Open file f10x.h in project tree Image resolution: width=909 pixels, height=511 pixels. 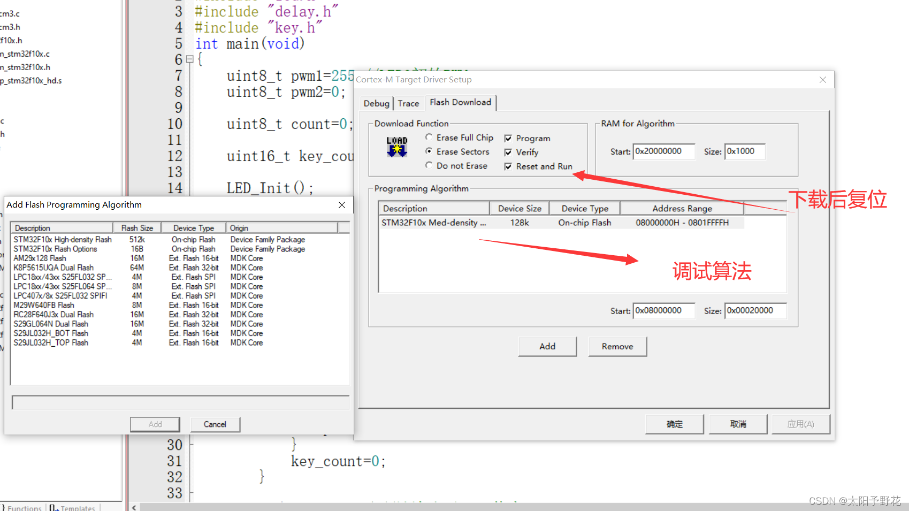(x=11, y=41)
